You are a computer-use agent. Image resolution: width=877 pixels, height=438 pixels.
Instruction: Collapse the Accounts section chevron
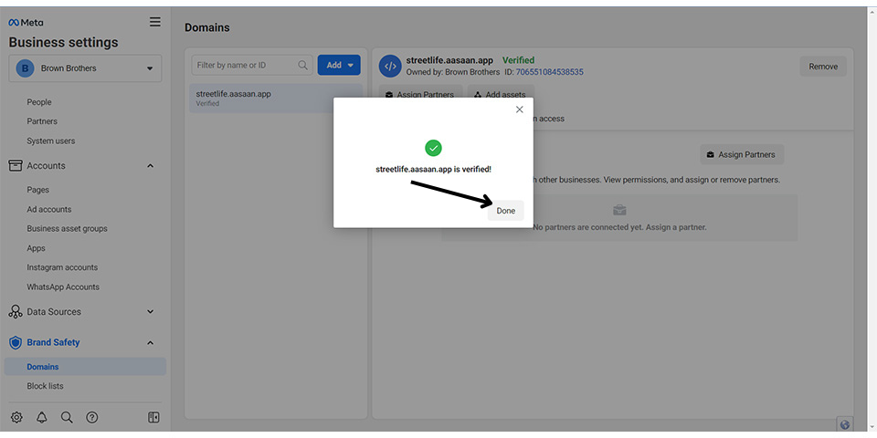click(150, 166)
